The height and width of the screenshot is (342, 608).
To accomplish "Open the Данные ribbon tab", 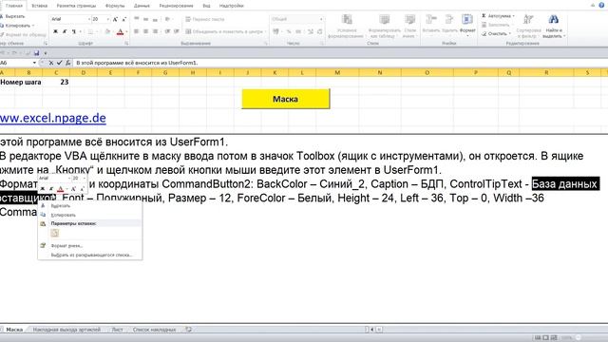I will (x=142, y=6).
